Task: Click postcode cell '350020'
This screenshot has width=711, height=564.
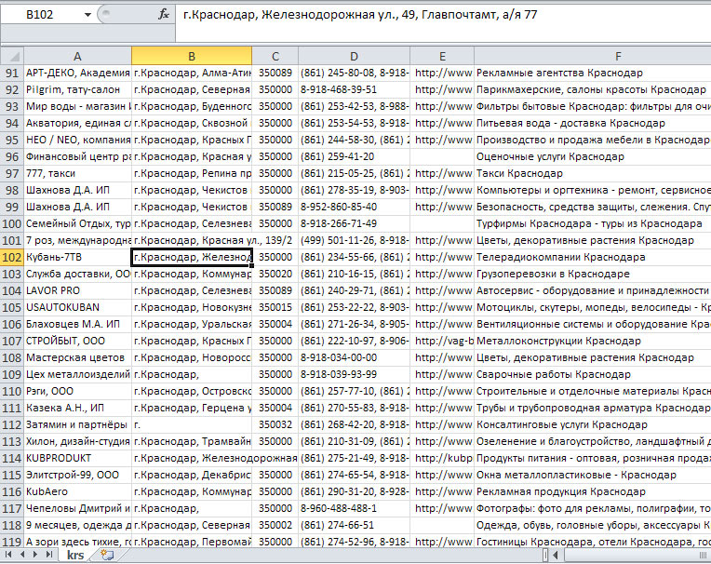Action: [275, 275]
